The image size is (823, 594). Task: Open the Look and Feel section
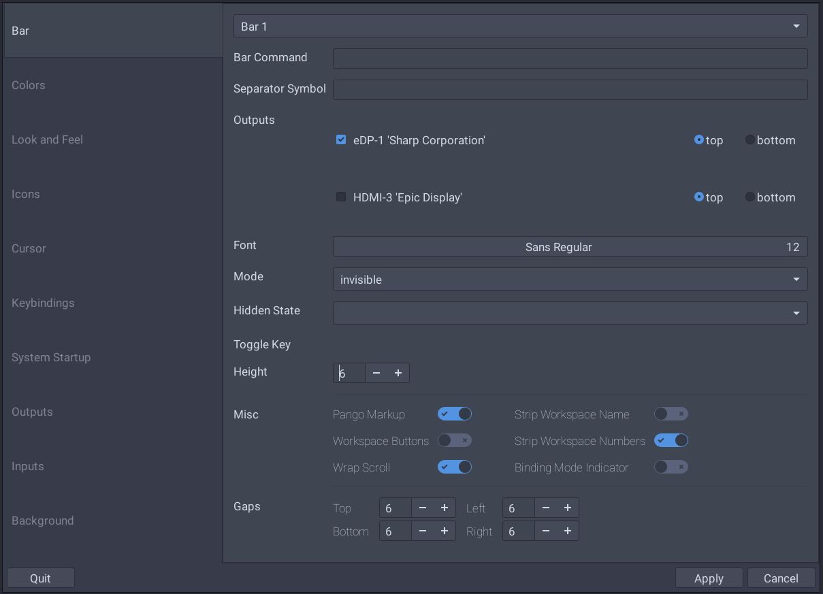tap(47, 139)
